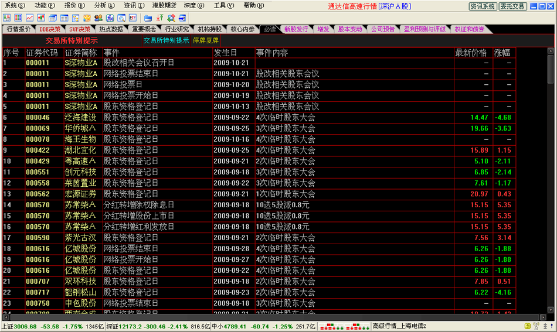Click the blue arrow into list toolbar icon

(x=182, y=18)
